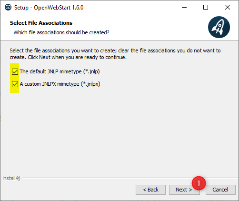Click 'The default JNLP mimetype (*.jnlp)' label
Viewport: 239px width, 201px height.
(x=60, y=71)
